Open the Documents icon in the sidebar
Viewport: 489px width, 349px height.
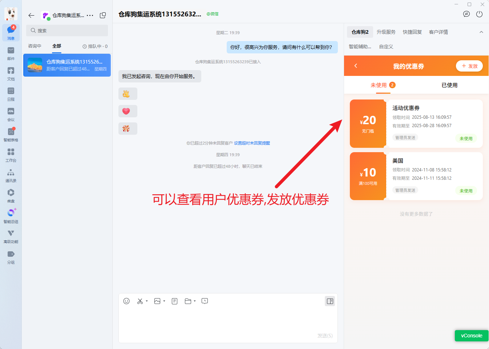(11, 73)
